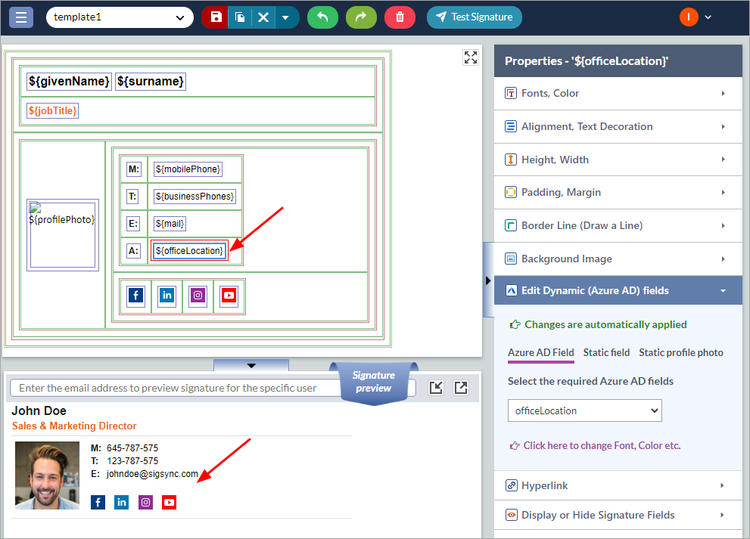
Task: Open the Azure AD fields officeLocation dropdown
Action: pos(584,410)
